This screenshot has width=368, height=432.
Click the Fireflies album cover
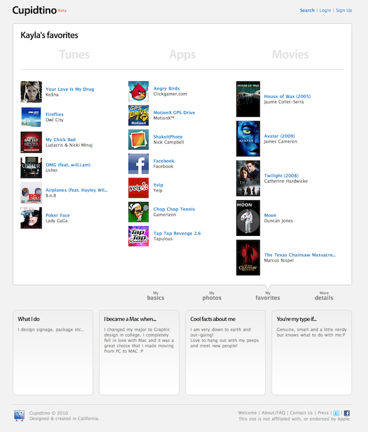32,117
